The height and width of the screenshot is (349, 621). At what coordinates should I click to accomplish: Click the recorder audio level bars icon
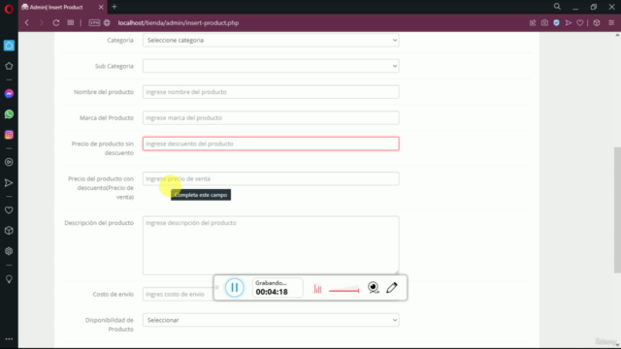click(x=317, y=289)
